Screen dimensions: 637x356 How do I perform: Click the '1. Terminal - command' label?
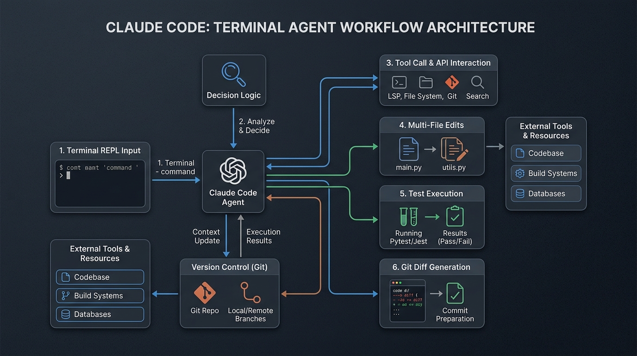pos(175,167)
